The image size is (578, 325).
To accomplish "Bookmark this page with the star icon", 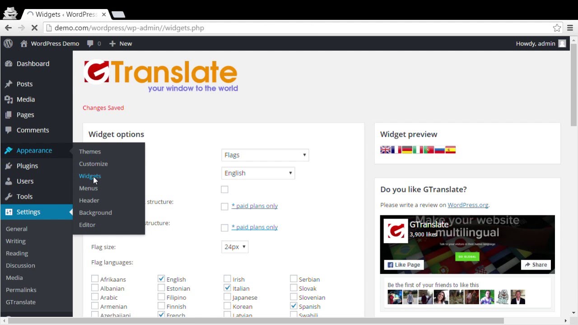I will click(557, 28).
